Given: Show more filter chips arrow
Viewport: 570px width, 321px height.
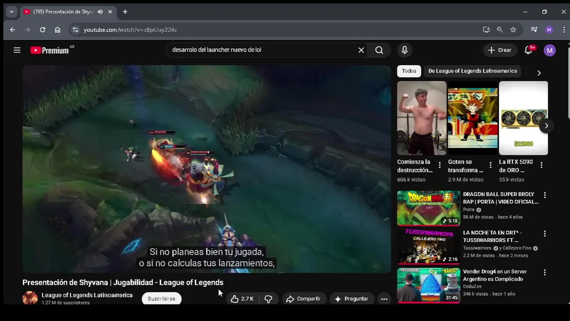Looking at the screenshot, I should [539, 73].
